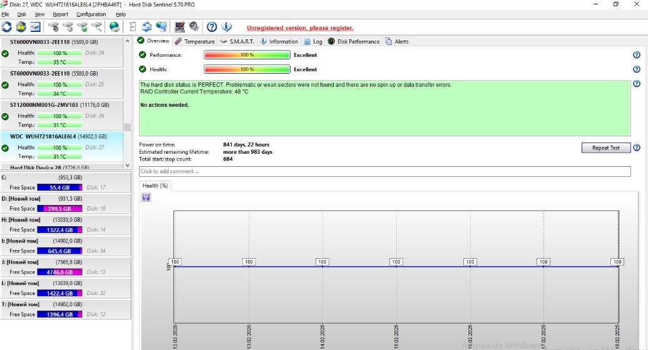Image resolution: width=648 pixels, height=350 pixels.
Task: Click help icon beside Performance rating
Action: point(637,55)
